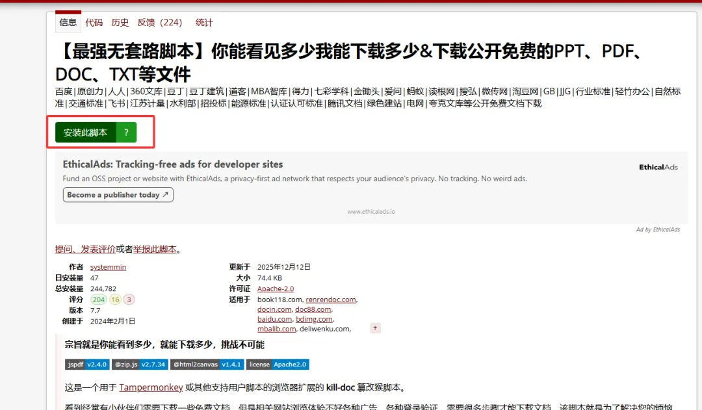The height and width of the screenshot is (410, 702).
Task: Open the mbalib.com site link
Action: (x=276, y=329)
